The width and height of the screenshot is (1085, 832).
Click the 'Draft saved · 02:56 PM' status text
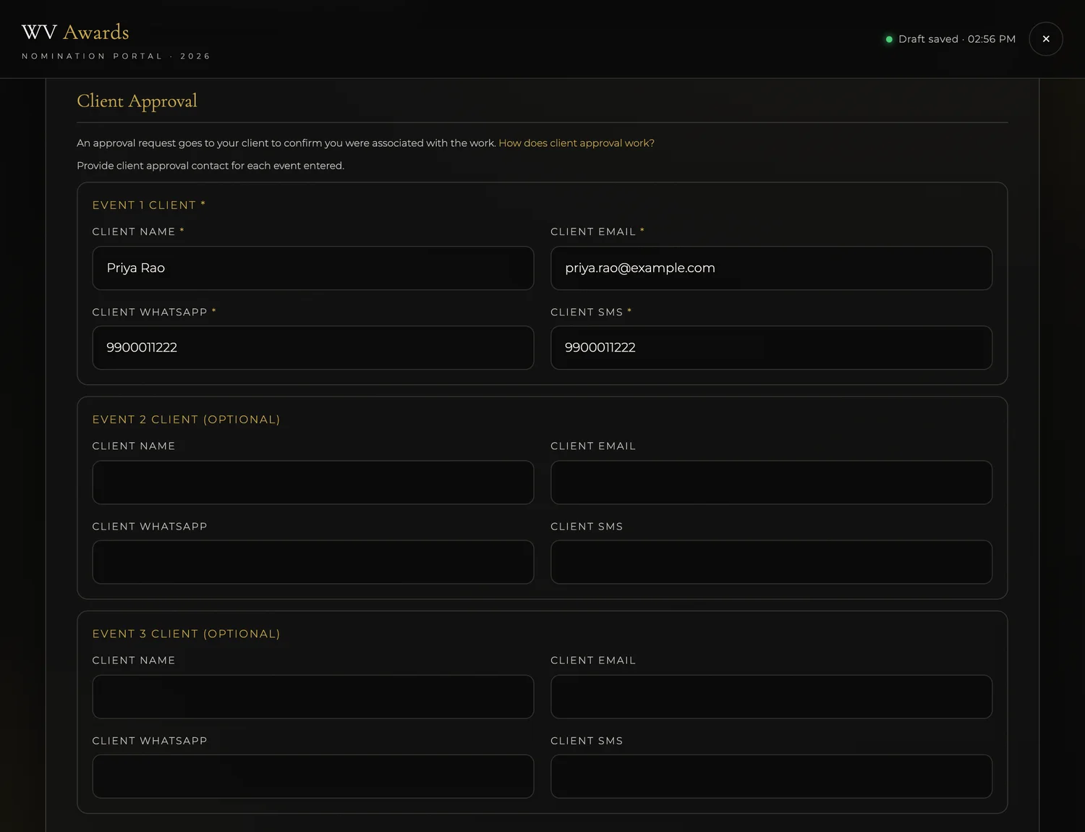pyautogui.click(x=956, y=39)
